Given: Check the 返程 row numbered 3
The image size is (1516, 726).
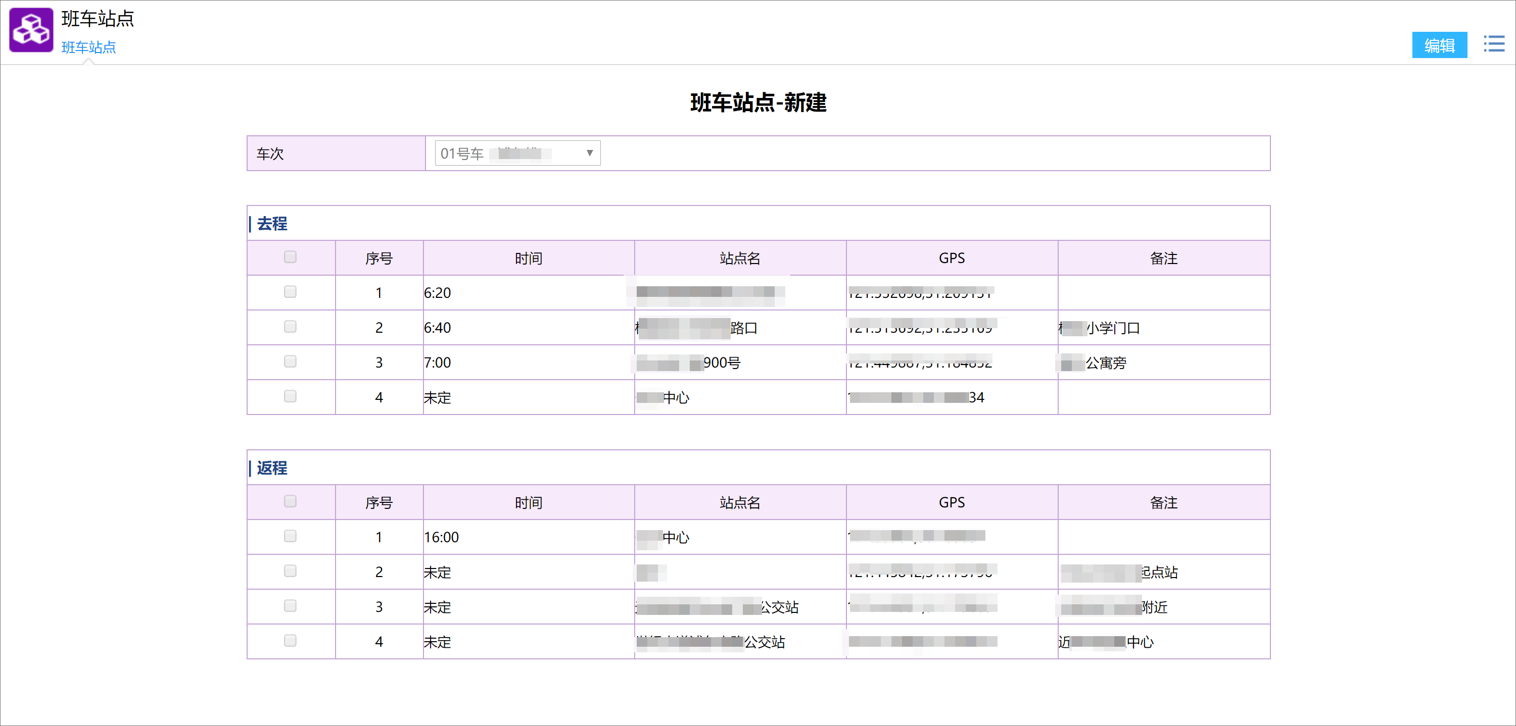Looking at the screenshot, I should coord(290,606).
